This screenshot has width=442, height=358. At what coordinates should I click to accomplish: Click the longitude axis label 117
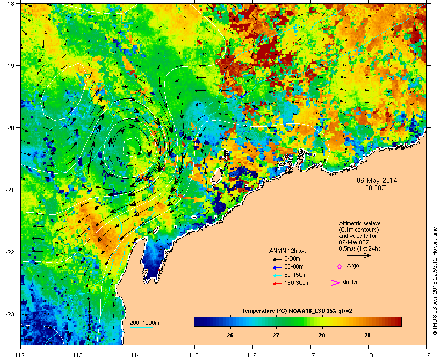pyautogui.click(x=310, y=355)
